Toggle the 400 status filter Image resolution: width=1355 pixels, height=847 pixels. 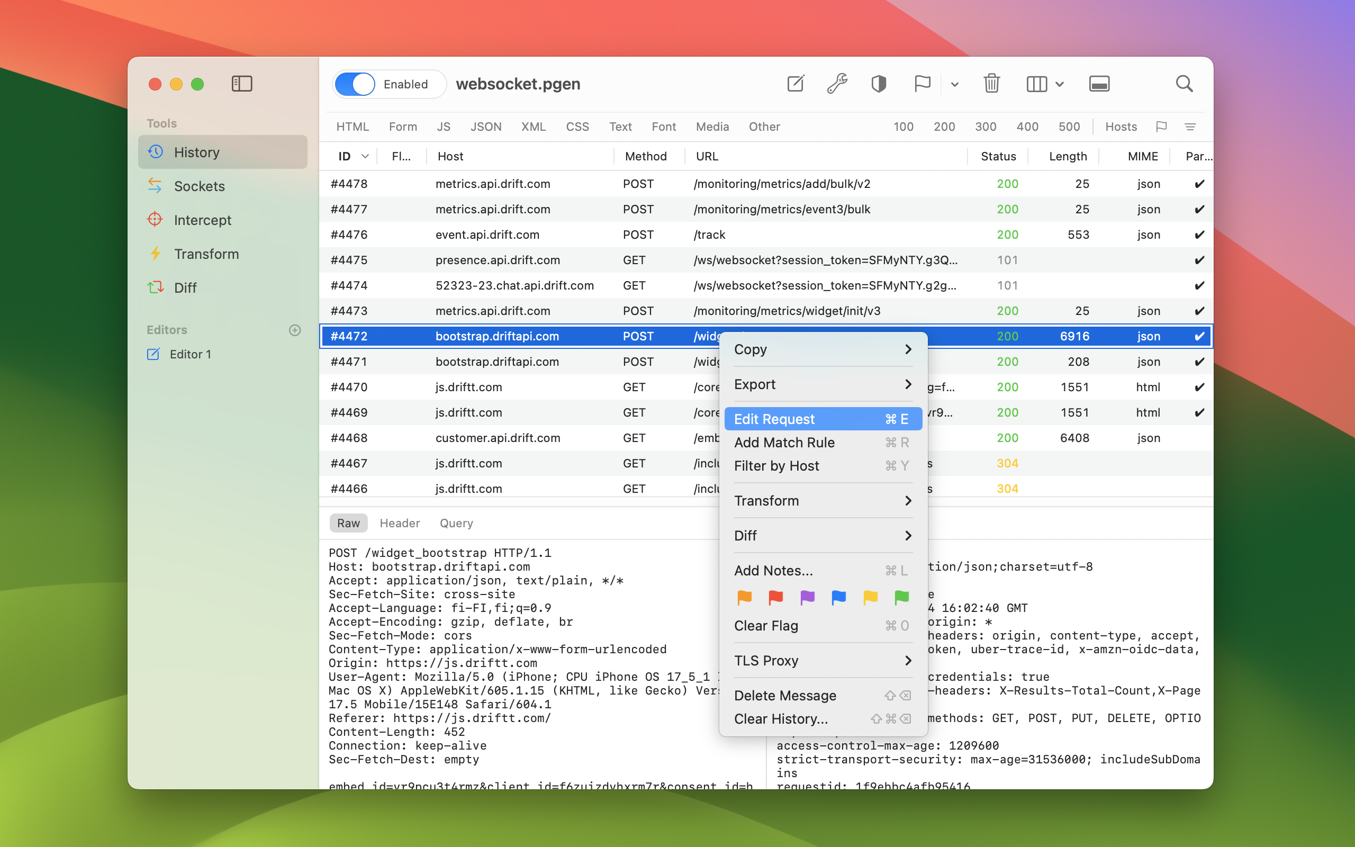point(1027,127)
